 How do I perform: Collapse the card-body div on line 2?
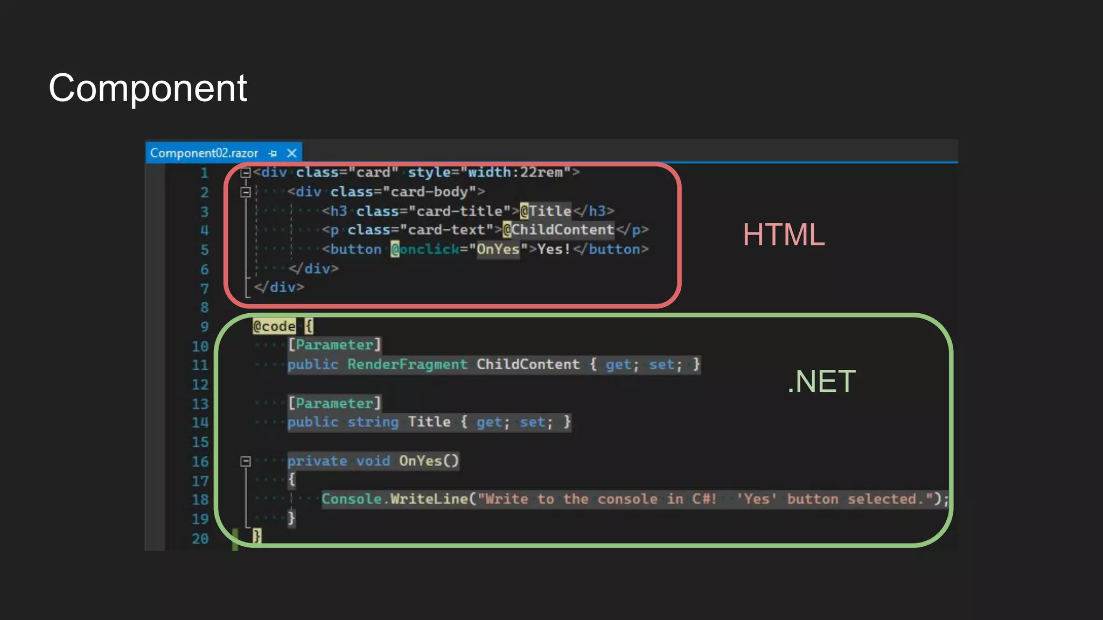246,192
